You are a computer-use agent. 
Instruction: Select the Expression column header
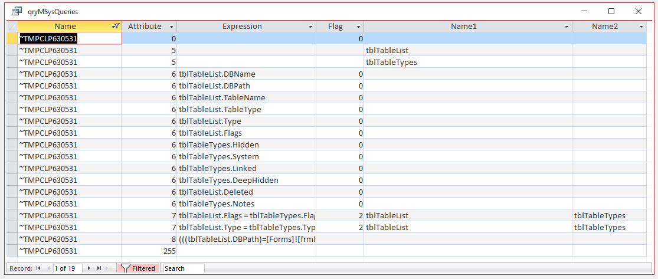[246, 27]
